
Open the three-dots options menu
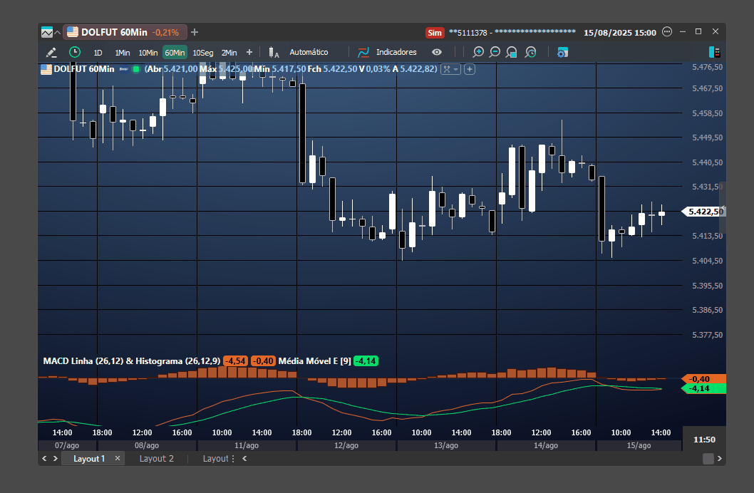(x=667, y=32)
